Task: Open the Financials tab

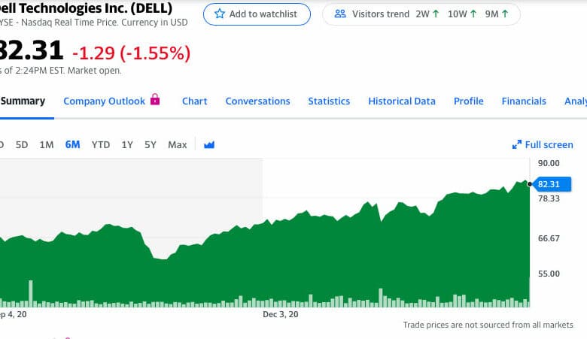Action: click(x=524, y=101)
